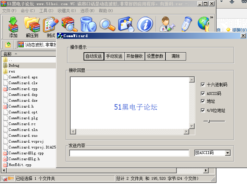The image size is (247, 187).
Task: Expand the toolbar overflow chevron
Action: point(212,17)
